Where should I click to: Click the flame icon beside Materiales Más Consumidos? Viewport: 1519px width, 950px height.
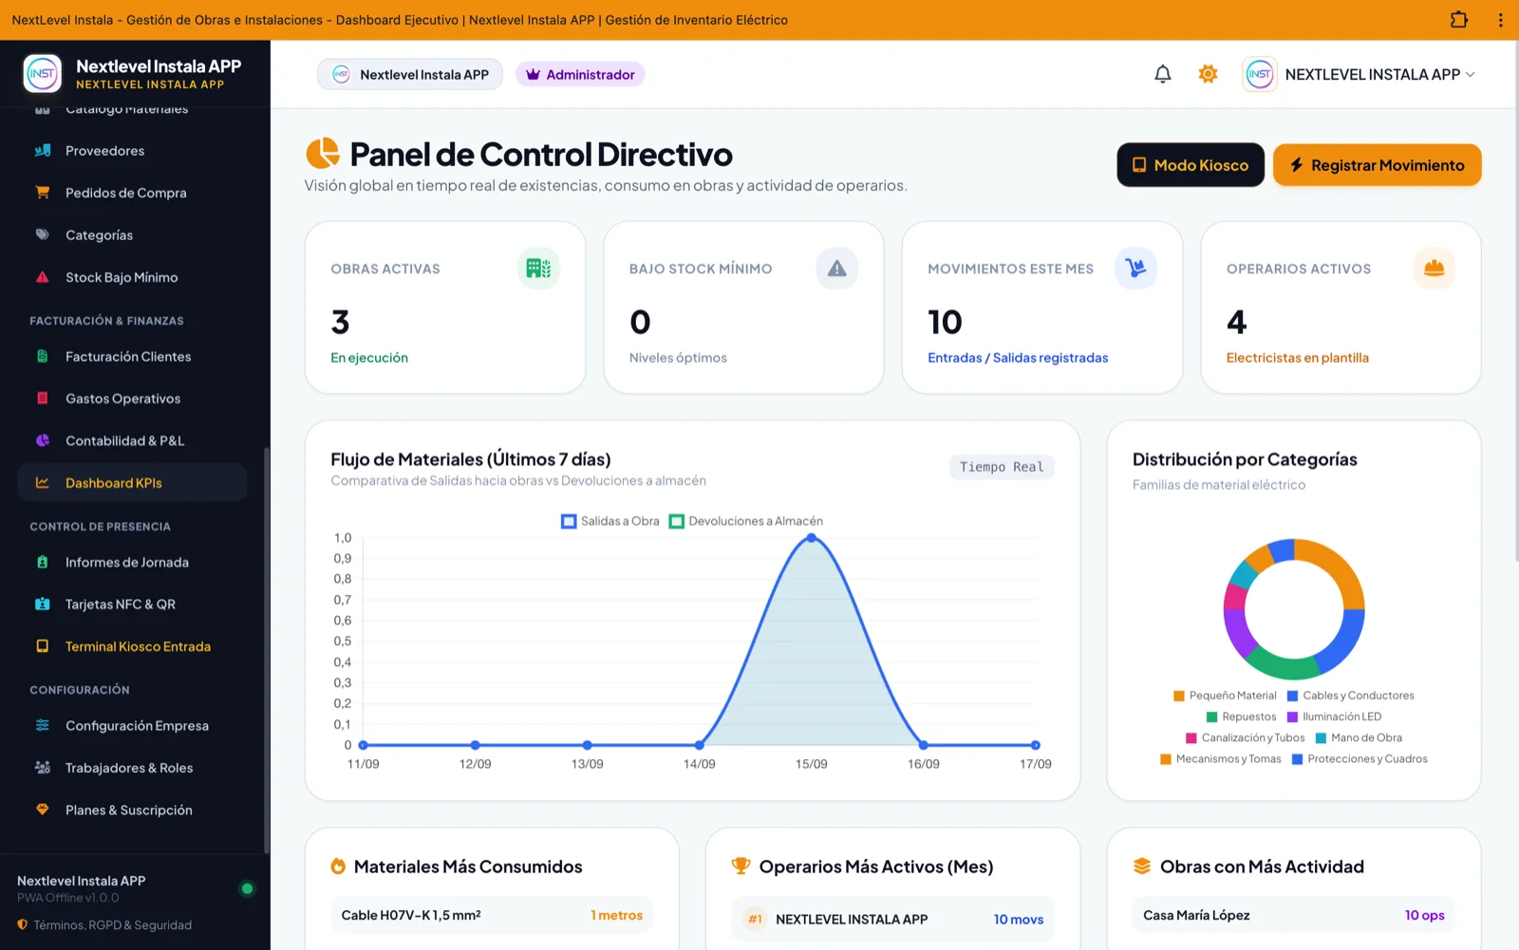[338, 866]
